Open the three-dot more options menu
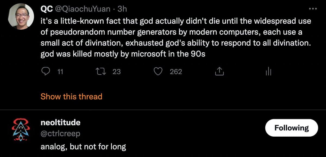 click(313, 9)
